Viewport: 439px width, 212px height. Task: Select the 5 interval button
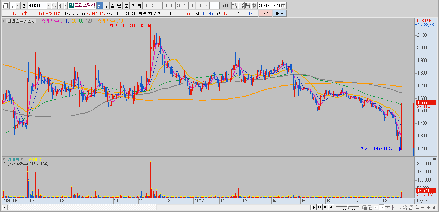point(160,5)
